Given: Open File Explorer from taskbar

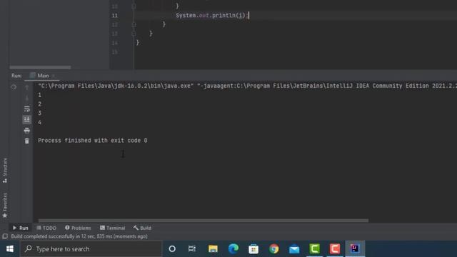Looking at the screenshot, I should [213, 249].
